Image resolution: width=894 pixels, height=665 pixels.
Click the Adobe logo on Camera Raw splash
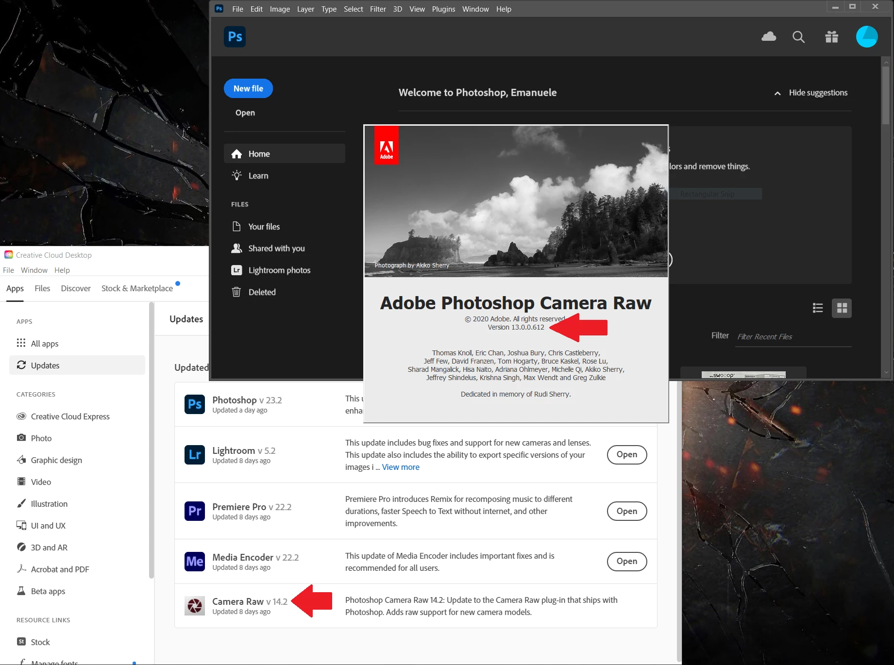(387, 146)
